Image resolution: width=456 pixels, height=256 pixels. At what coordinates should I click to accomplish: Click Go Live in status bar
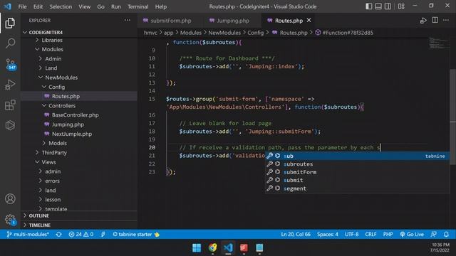click(412, 234)
